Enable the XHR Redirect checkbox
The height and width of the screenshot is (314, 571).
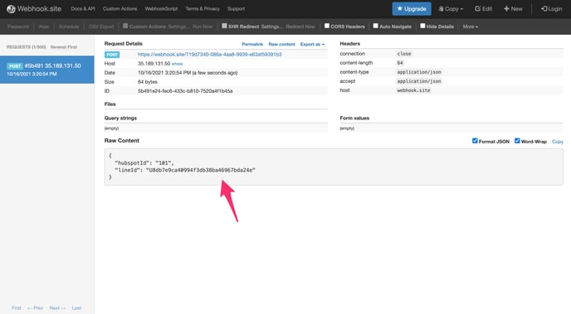coord(224,26)
